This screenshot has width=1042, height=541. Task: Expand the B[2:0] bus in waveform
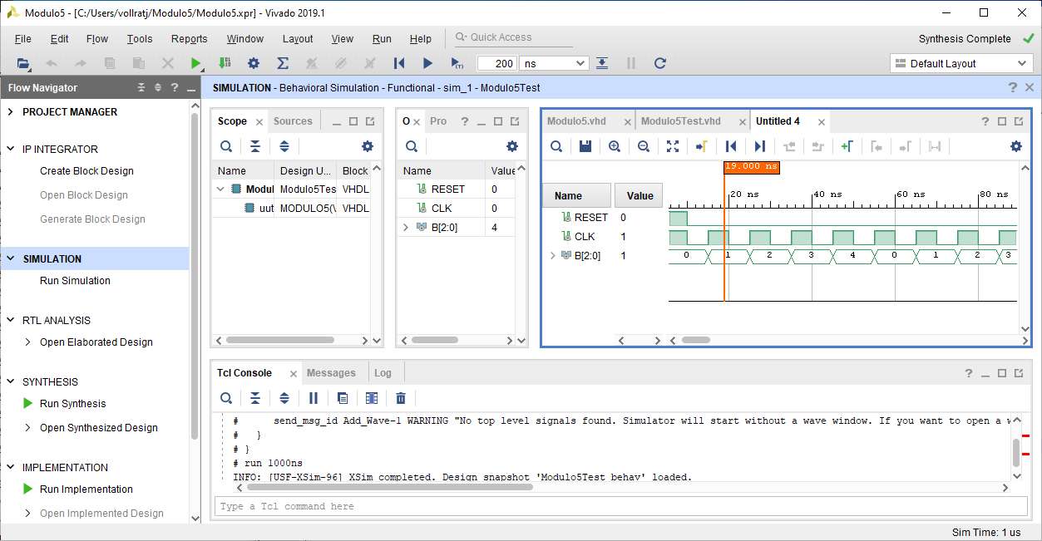[553, 255]
